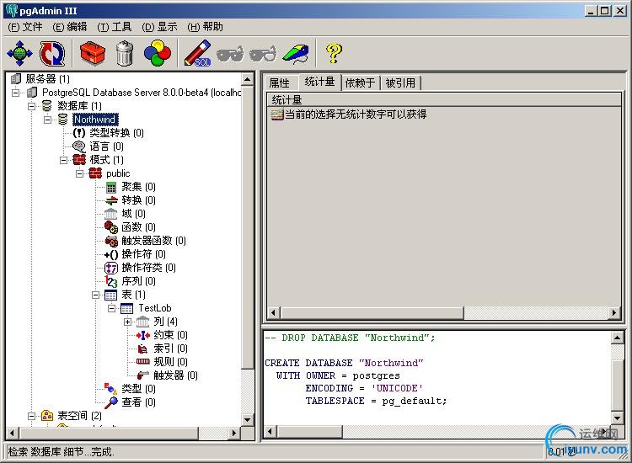
Task: Collapse the public schema node
Action: 80,174
